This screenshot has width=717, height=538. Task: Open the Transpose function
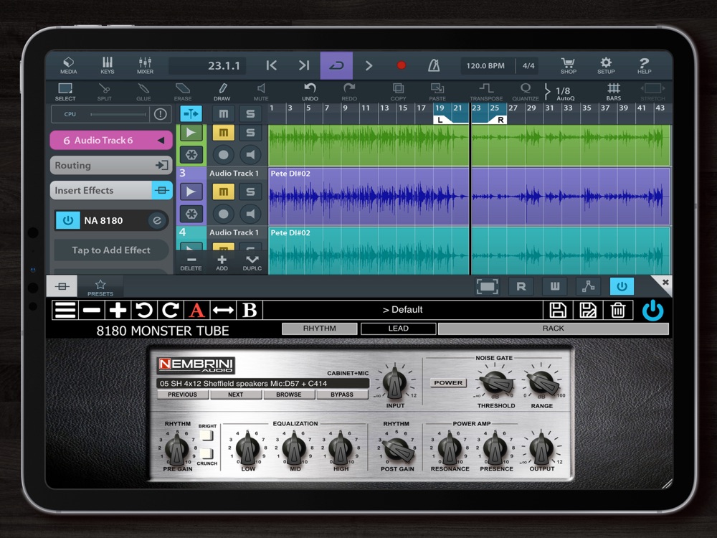click(486, 92)
